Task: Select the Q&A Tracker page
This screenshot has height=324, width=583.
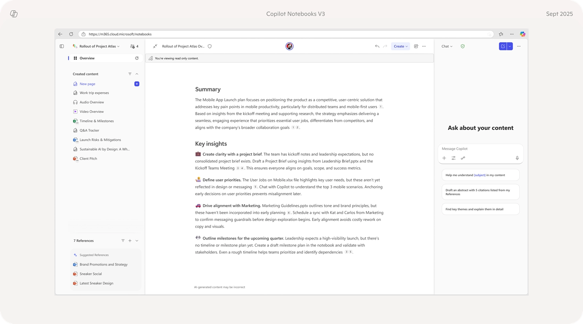Action: point(89,130)
